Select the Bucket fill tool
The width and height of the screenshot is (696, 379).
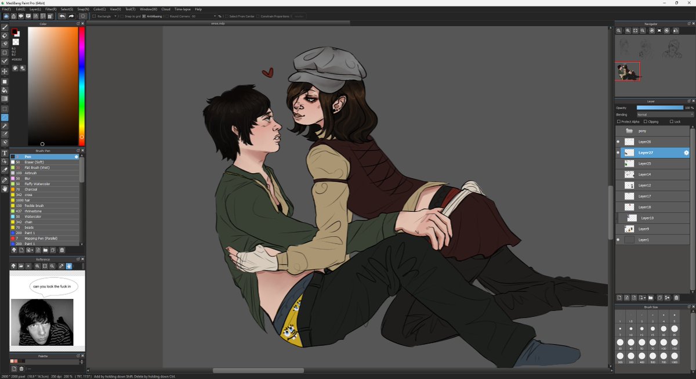coord(5,90)
